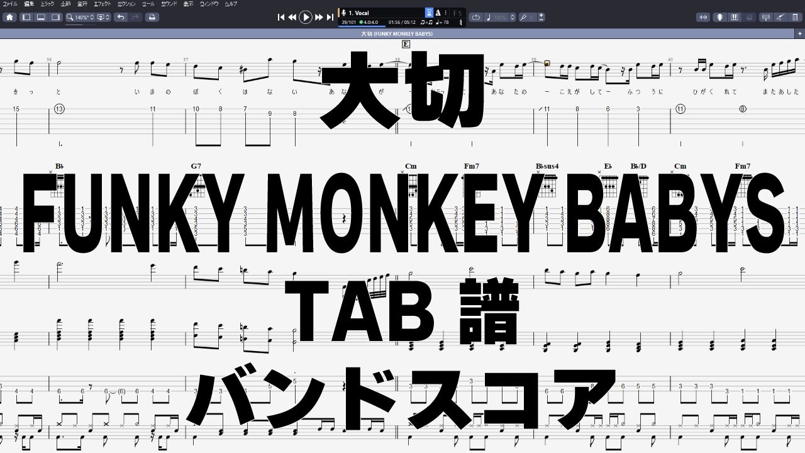805x453 pixels.
Task: Open the line-in / tuner waveform button
Action: pos(702,17)
